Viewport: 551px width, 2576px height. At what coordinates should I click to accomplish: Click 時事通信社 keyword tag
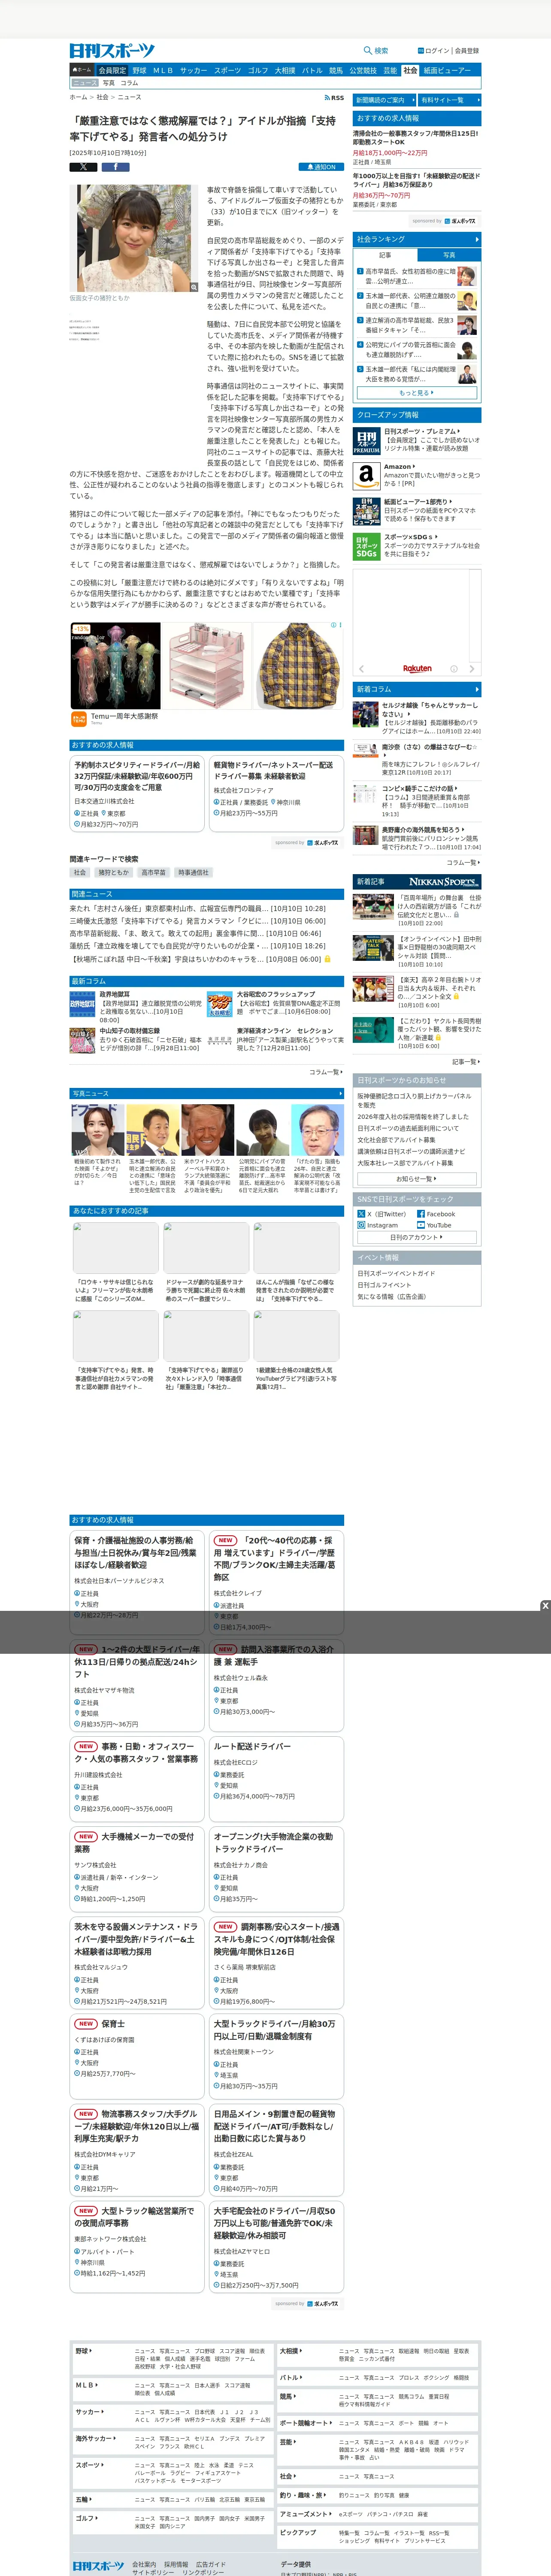193,873
